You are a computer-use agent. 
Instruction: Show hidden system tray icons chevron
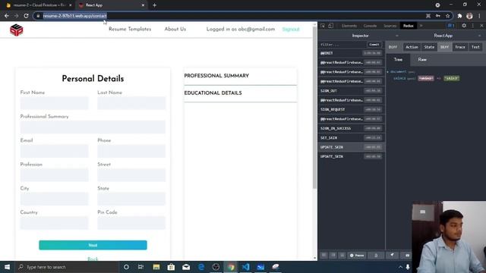click(x=400, y=267)
